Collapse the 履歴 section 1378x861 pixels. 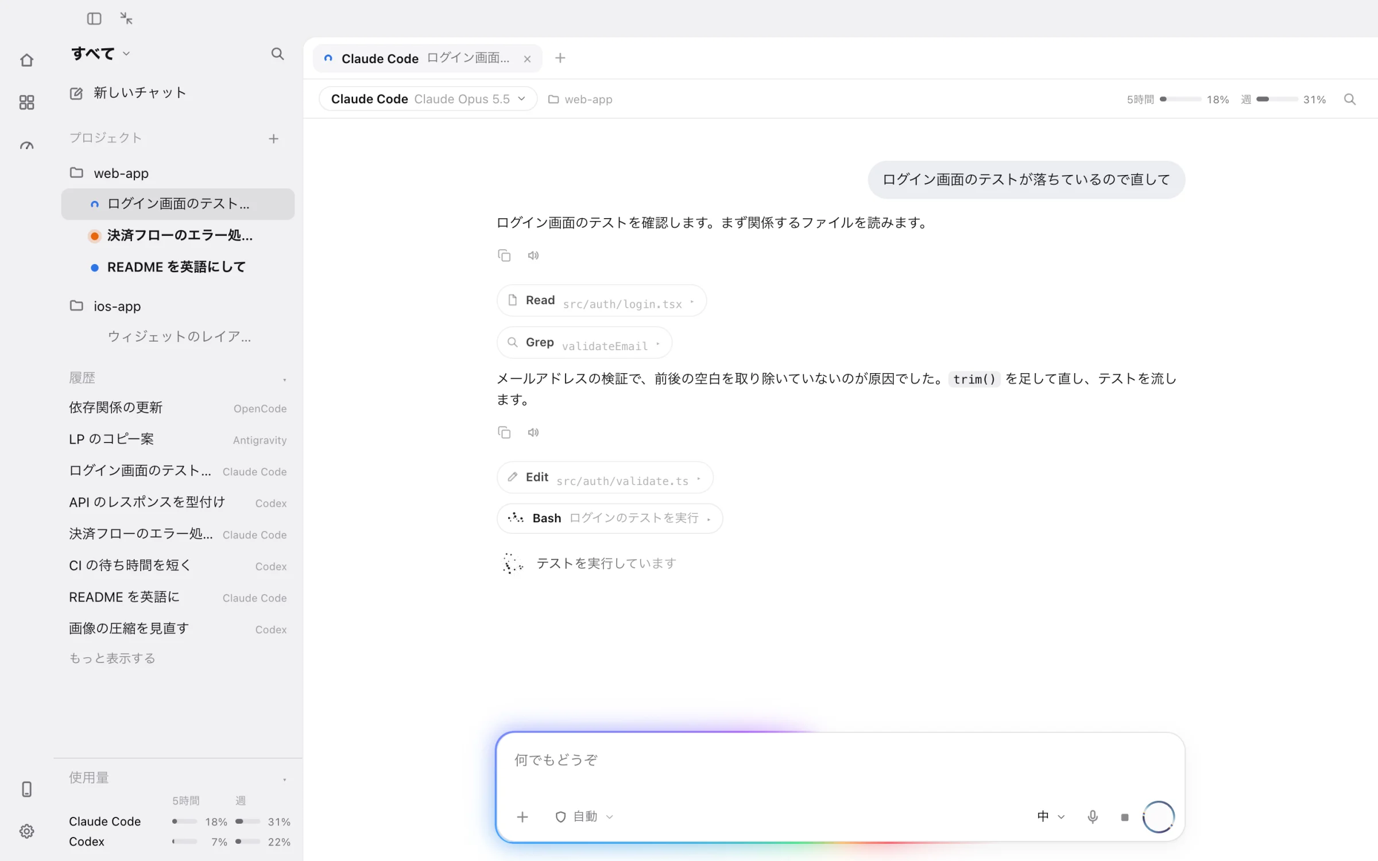click(x=284, y=379)
